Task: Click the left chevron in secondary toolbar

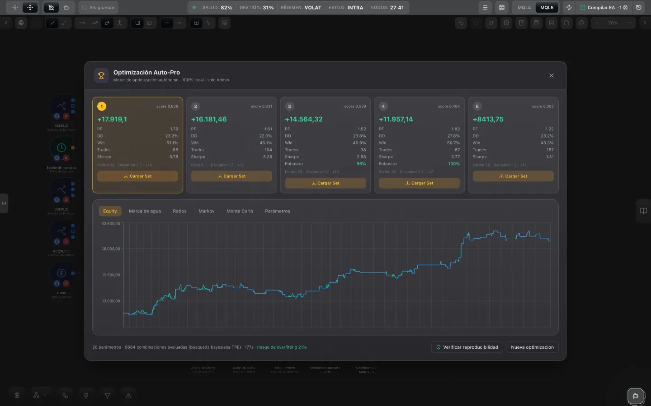Action: (x=6, y=23)
